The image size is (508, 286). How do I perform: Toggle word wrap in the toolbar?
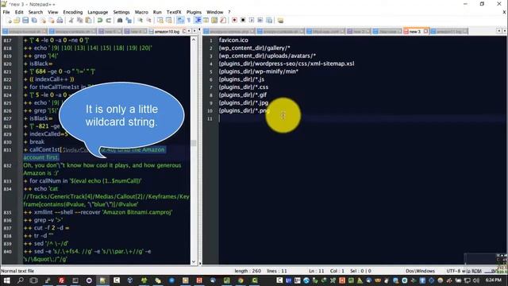pos(180,21)
